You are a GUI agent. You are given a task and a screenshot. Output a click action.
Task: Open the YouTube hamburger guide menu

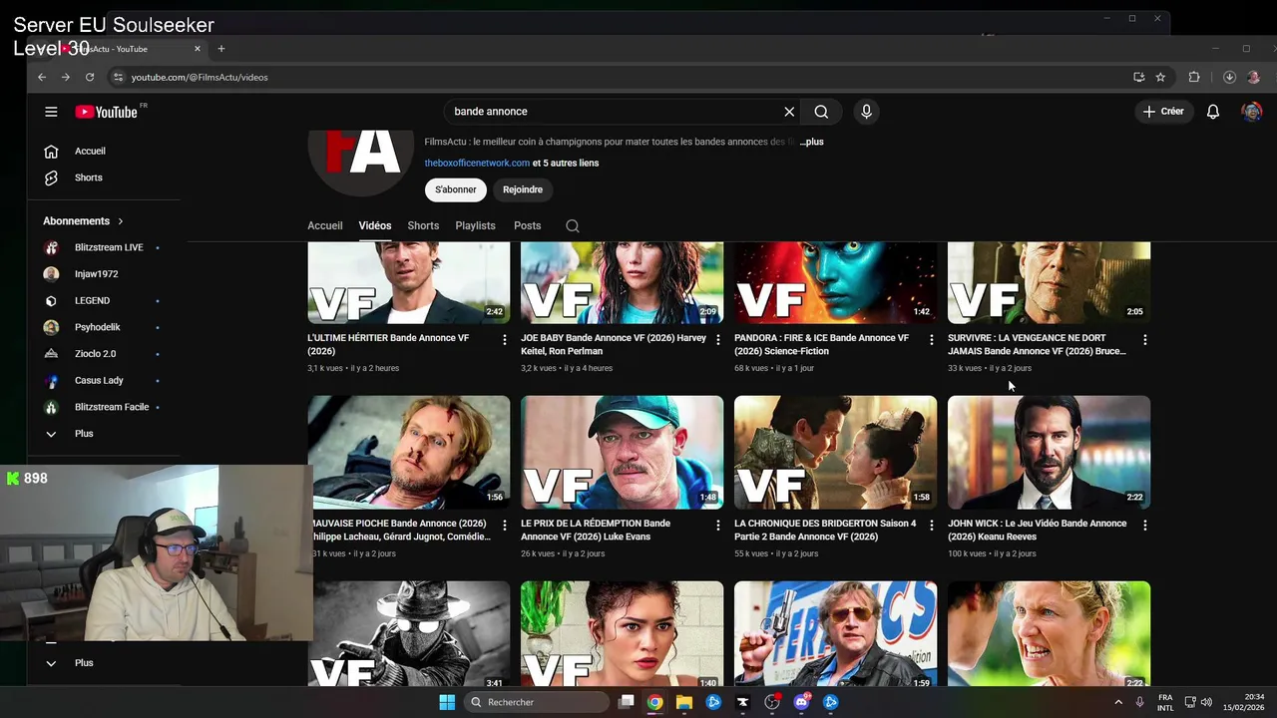tap(51, 112)
